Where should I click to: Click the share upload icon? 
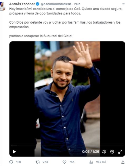(x=123, y=162)
